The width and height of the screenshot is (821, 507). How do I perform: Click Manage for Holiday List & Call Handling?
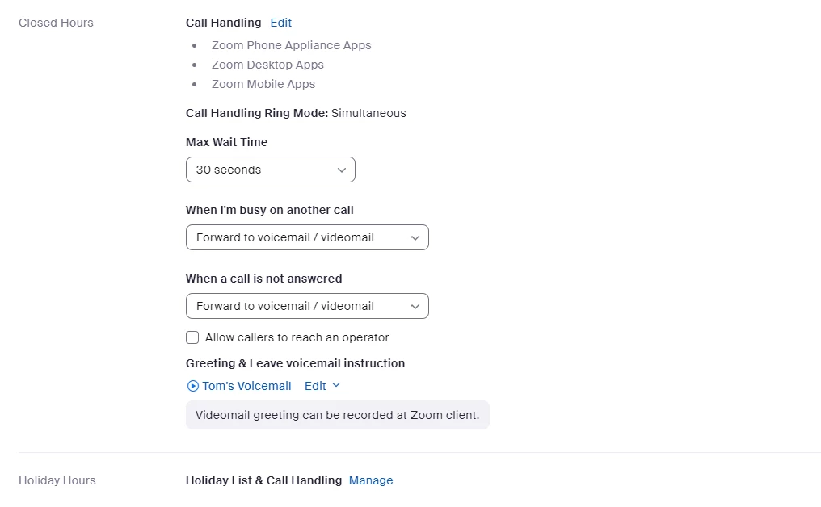coord(371,480)
